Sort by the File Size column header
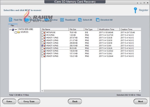The image size is (150, 107). click(x=76, y=29)
